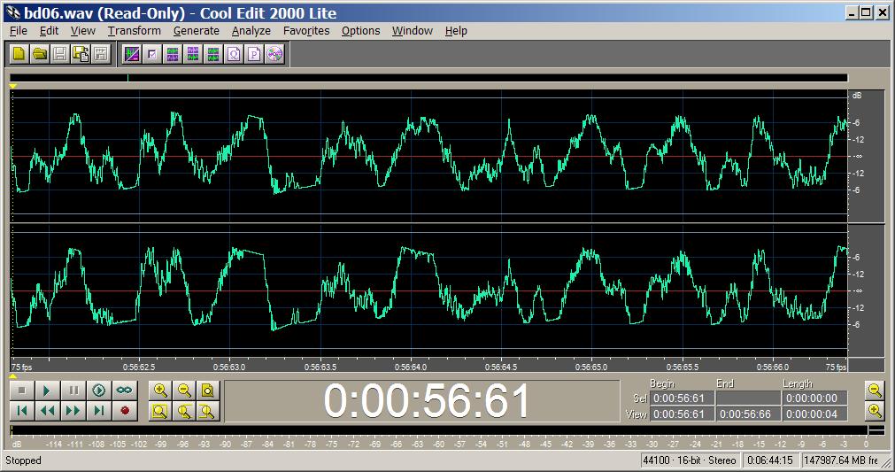Click the level meter bar above dB scale
The height and width of the screenshot is (472, 895).
[448, 431]
